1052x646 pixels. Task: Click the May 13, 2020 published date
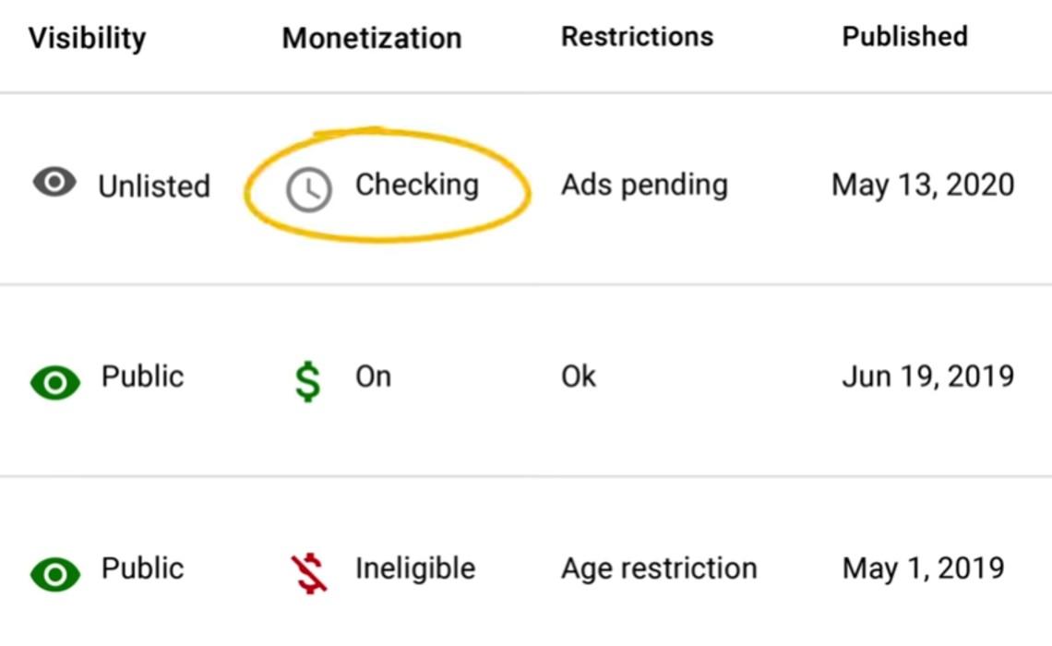[x=923, y=185]
